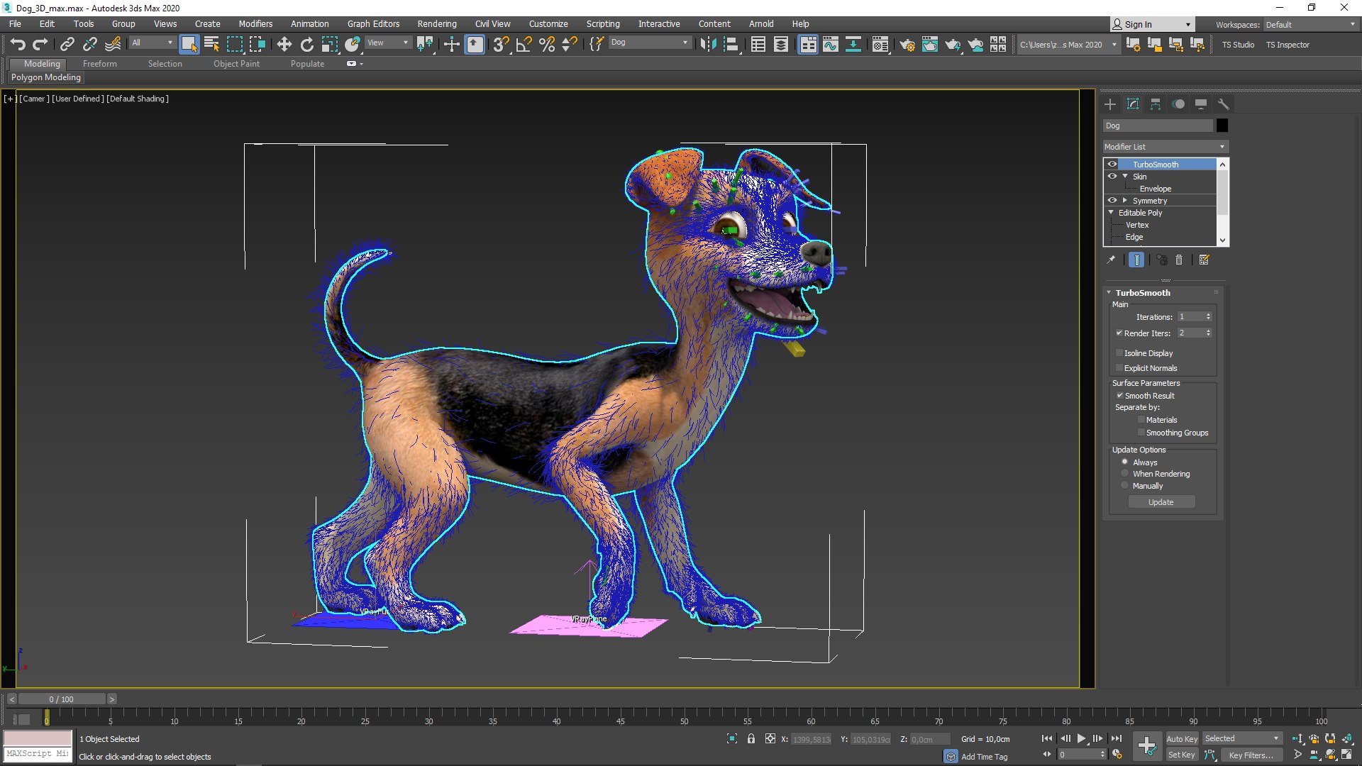Toggle the Angle Snap icon
Image resolution: width=1362 pixels, height=766 pixels.
[x=524, y=45]
